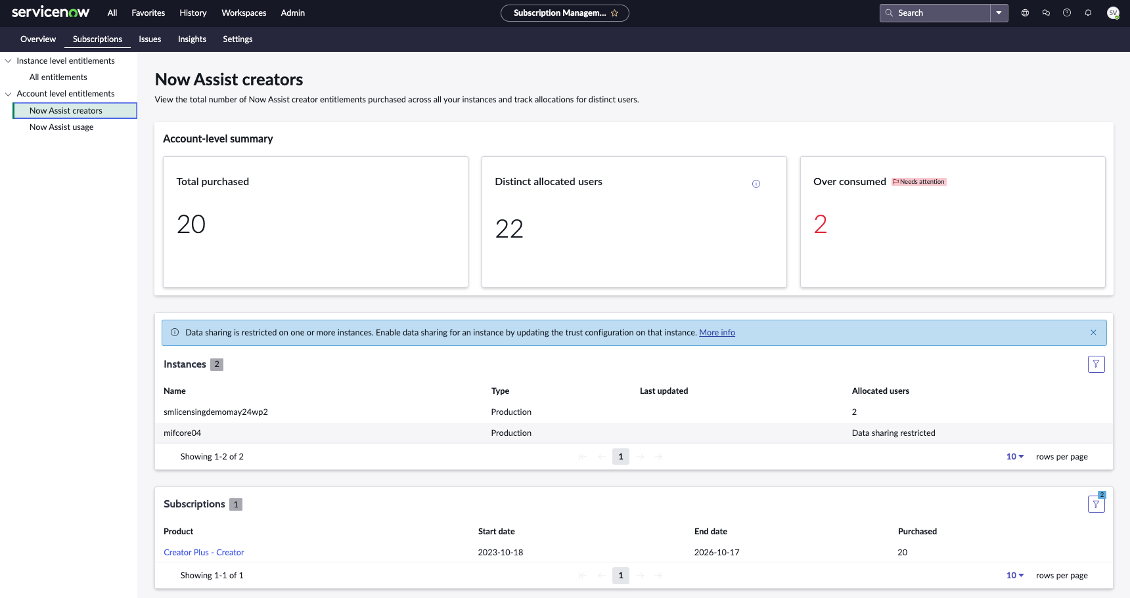Click the Subscriptions count badge 1

[x=236, y=504]
